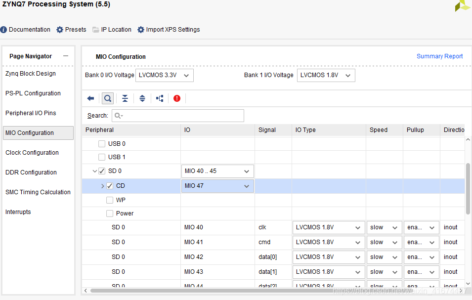Open IO Type dropdown for MIO 43
This screenshot has height=300, width=472.
(x=329, y=272)
